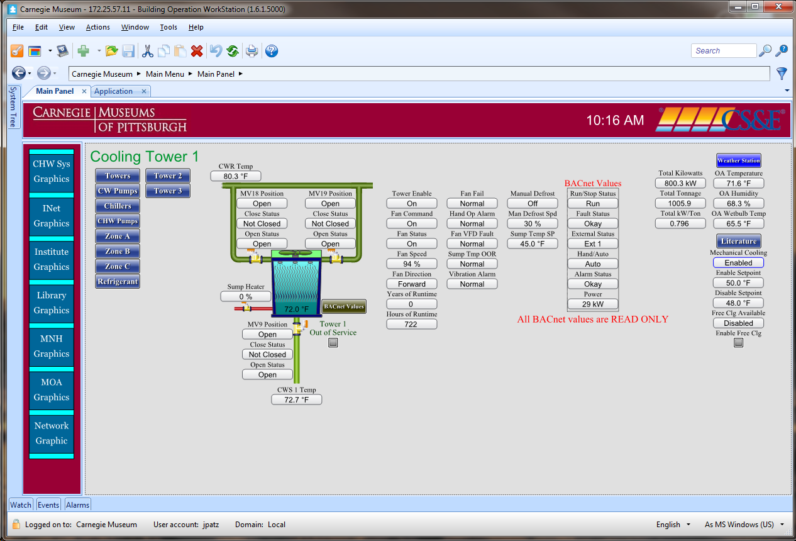Viewport: 796px width, 541px height.
Task: Click the lock icon in status bar
Action: (16, 524)
